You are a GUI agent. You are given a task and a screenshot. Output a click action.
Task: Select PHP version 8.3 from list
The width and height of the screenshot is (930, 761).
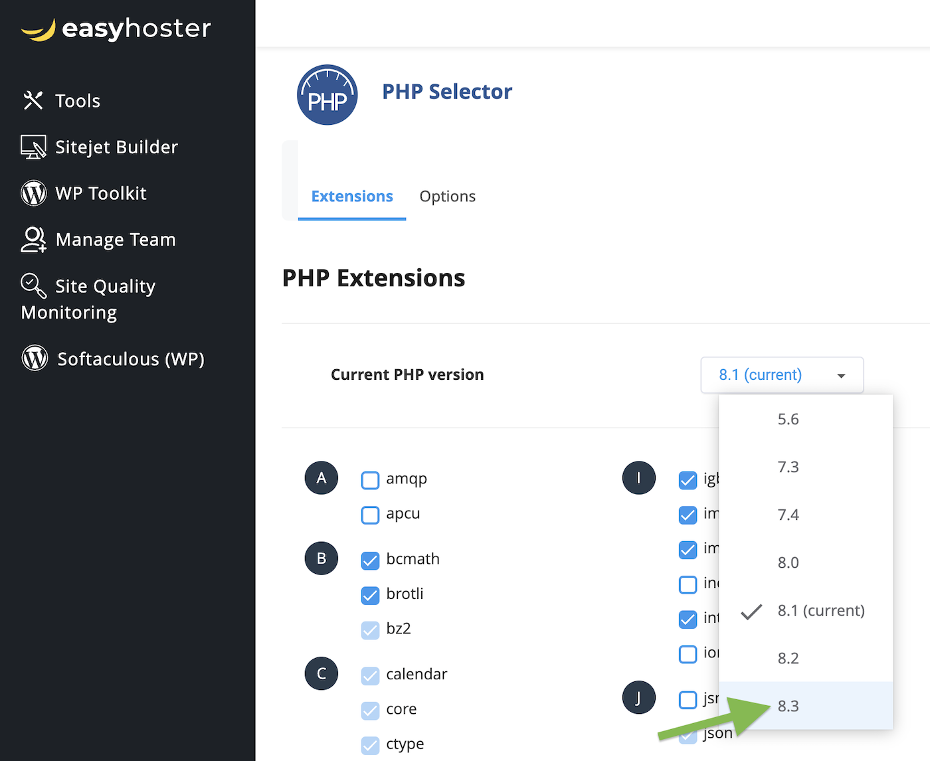tap(789, 706)
